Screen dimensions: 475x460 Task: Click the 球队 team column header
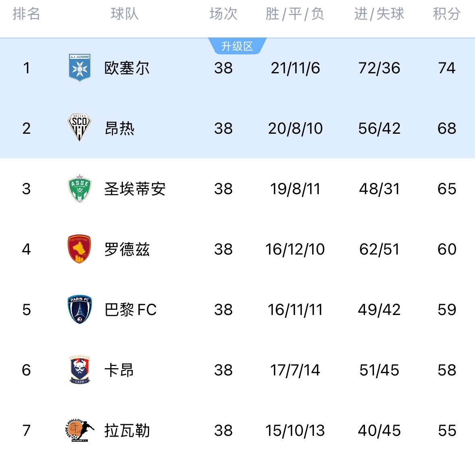pos(125,14)
